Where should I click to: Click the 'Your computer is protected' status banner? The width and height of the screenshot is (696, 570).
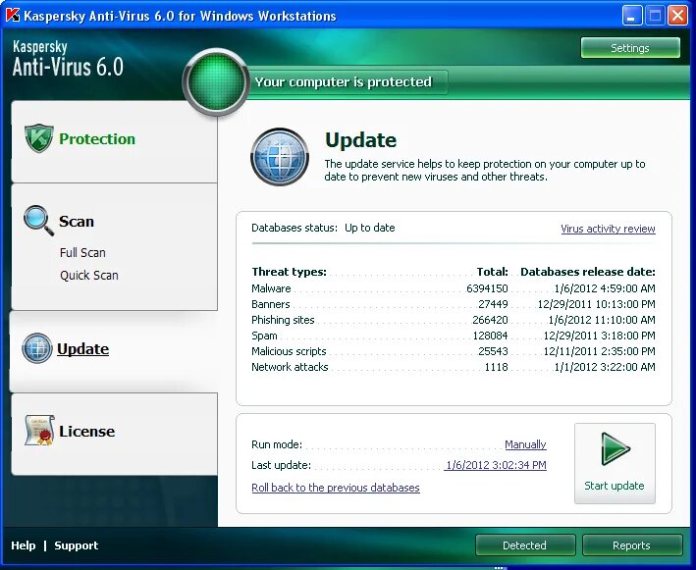click(x=344, y=82)
